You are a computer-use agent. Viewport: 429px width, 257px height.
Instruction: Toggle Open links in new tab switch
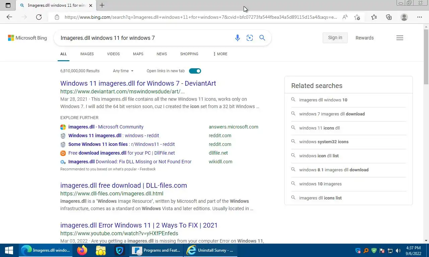click(x=195, y=71)
